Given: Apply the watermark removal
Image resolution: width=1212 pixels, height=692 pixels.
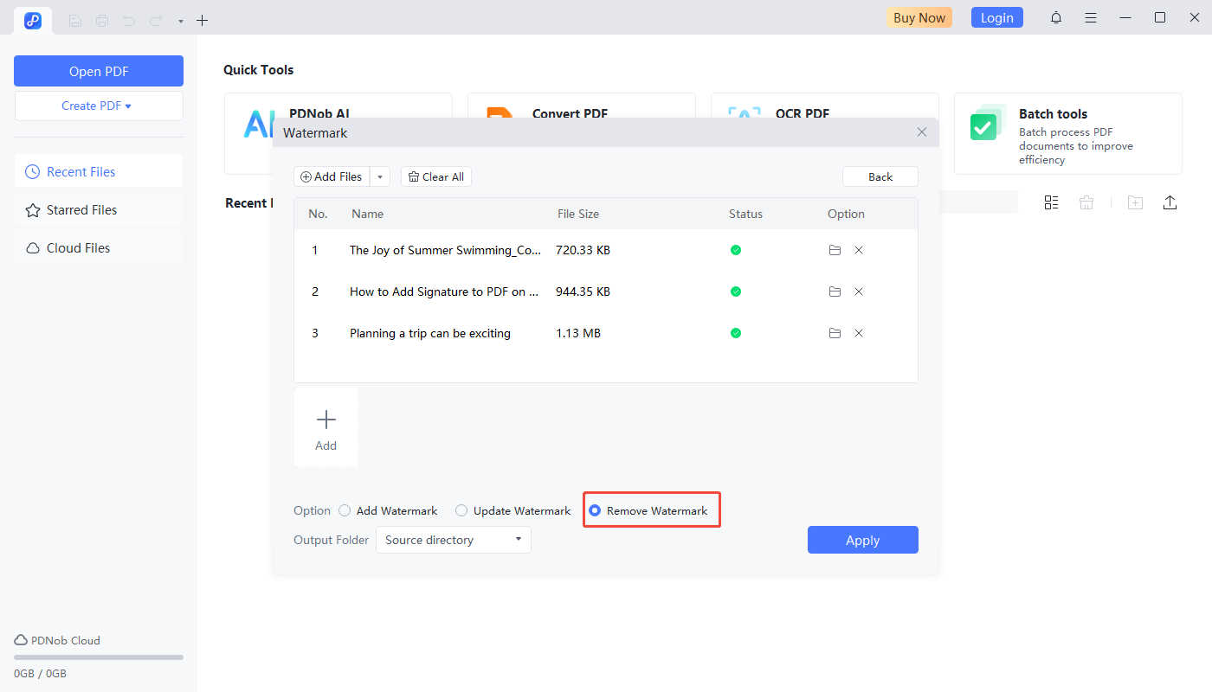Looking at the screenshot, I should tap(862, 540).
